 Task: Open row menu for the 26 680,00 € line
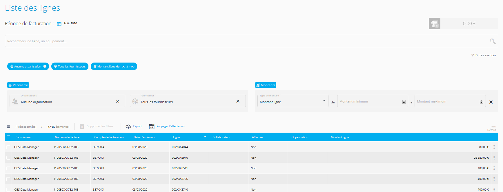point(494,158)
